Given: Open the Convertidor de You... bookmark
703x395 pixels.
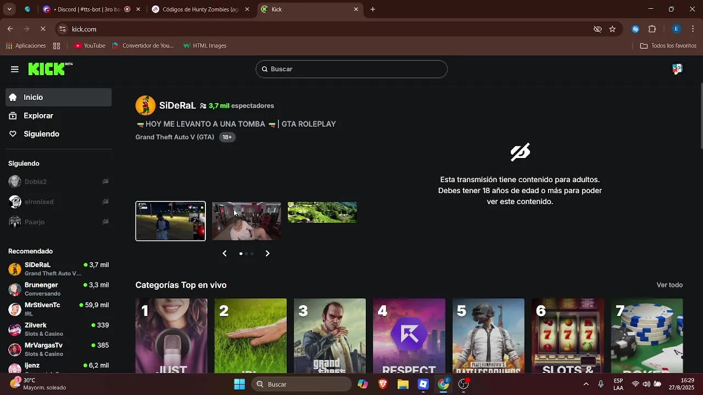Looking at the screenshot, I should (x=143, y=46).
